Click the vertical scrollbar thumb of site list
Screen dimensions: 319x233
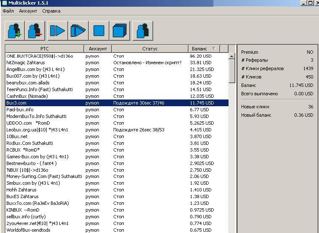[232, 71]
